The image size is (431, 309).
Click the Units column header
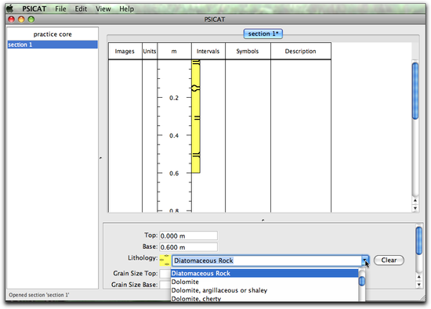(150, 51)
